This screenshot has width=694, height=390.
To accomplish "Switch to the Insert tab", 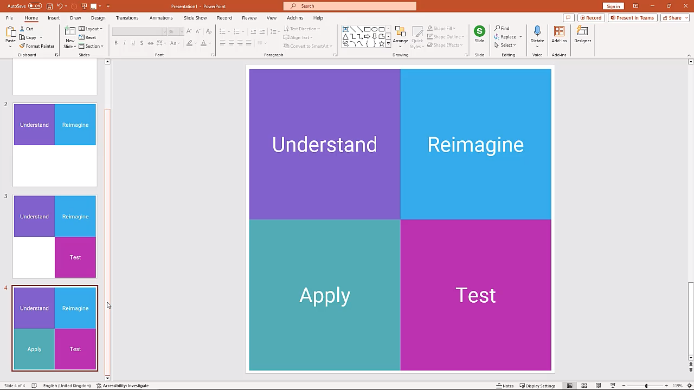I will point(54,18).
